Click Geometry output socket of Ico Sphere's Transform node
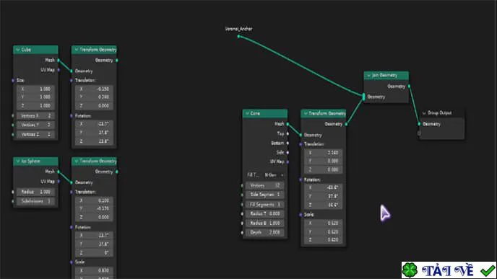The image size is (497, 279). click(117, 172)
